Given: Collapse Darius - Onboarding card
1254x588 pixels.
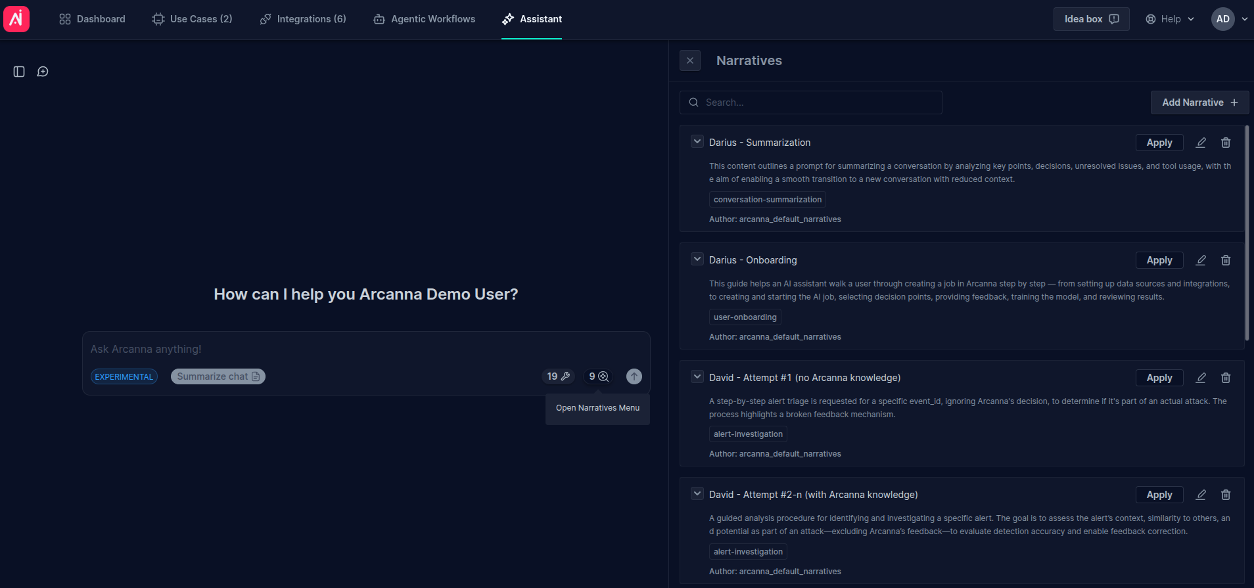Looking at the screenshot, I should [x=697, y=260].
